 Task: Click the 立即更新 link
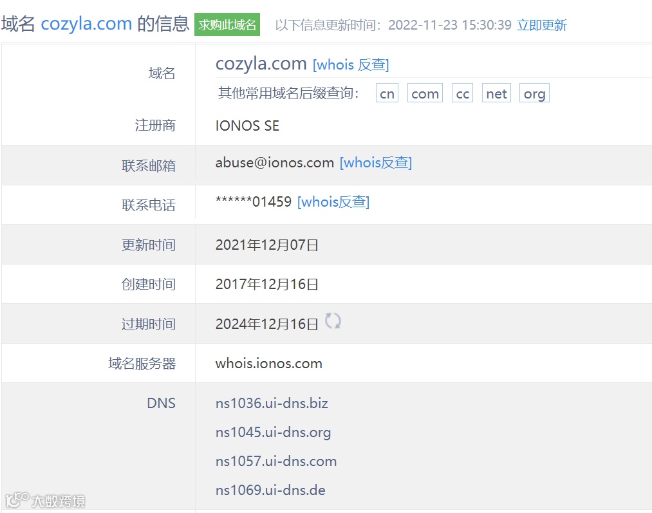tap(542, 25)
